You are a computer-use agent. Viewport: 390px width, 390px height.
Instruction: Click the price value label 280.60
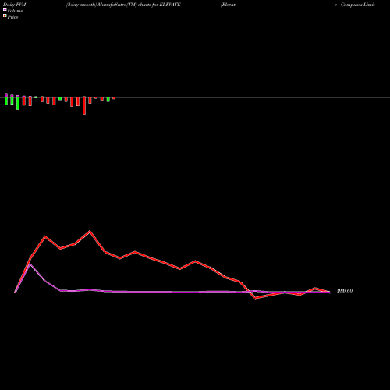coord(345,291)
